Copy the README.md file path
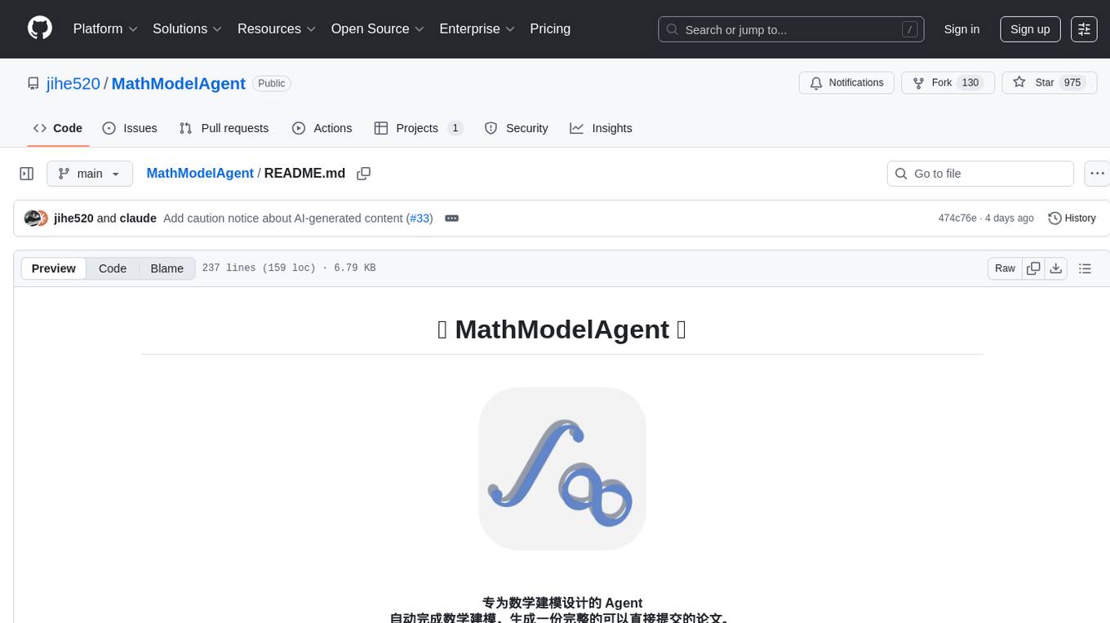The width and height of the screenshot is (1110, 623). click(364, 174)
